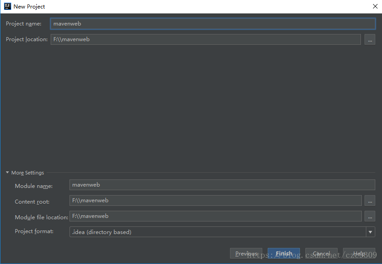Cancel the new project wizard
This screenshot has width=382, height=264.
pyautogui.click(x=321, y=254)
